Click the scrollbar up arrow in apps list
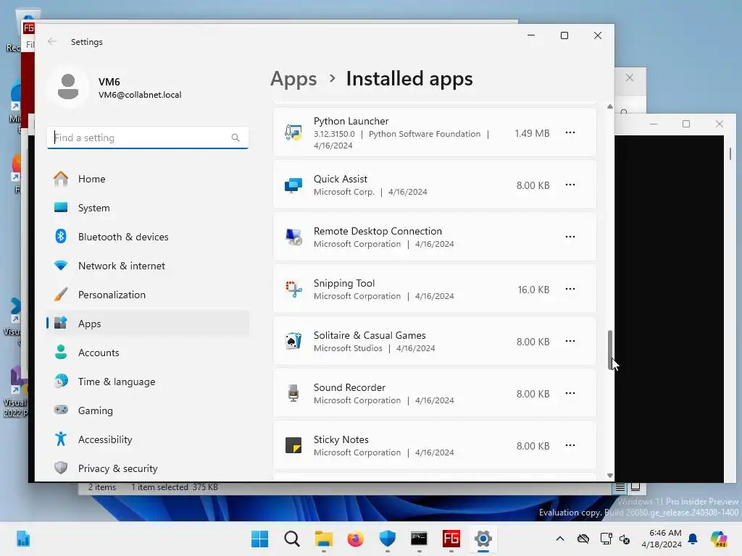This screenshot has height=556, width=742. coord(610,107)
